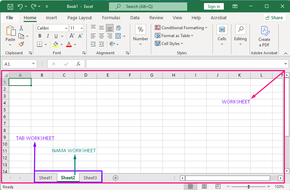
Task: Click Increase Font Size icon
Action: (x=72, y=36)
